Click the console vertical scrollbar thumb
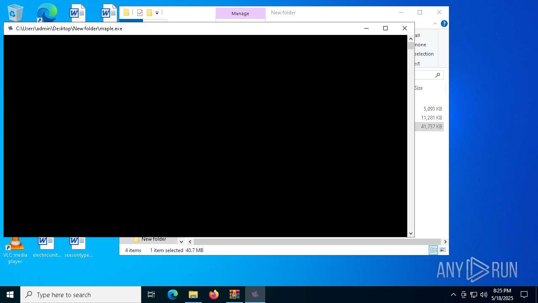This screenshot has height=303, width=538. [411, 45]
